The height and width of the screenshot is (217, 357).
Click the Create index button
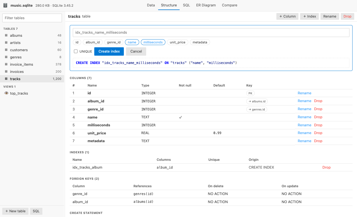[109, 51]
